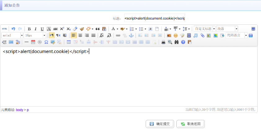
Task: Toggle left-to-right text direction
Action: 52,35
